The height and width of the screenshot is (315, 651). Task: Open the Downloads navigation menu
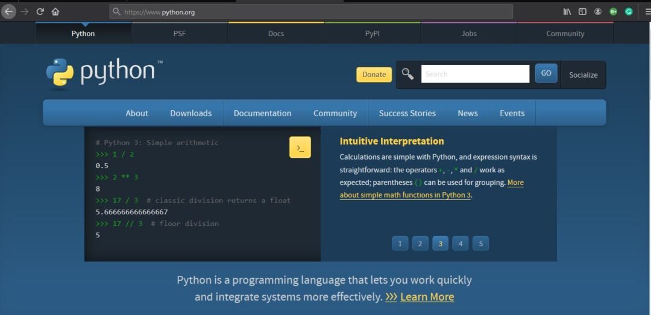coord(190,113)
